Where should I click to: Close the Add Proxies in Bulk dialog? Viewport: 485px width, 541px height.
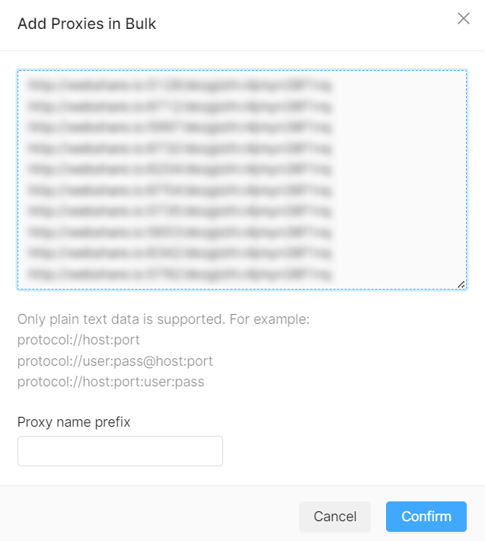click(x=464, y=18)
